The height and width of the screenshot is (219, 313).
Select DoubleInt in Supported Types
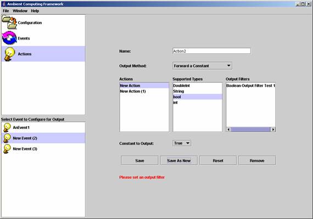click(x=198, y=86)
